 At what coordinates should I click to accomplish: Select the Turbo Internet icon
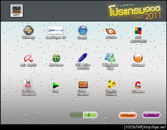tap(83, 85)
